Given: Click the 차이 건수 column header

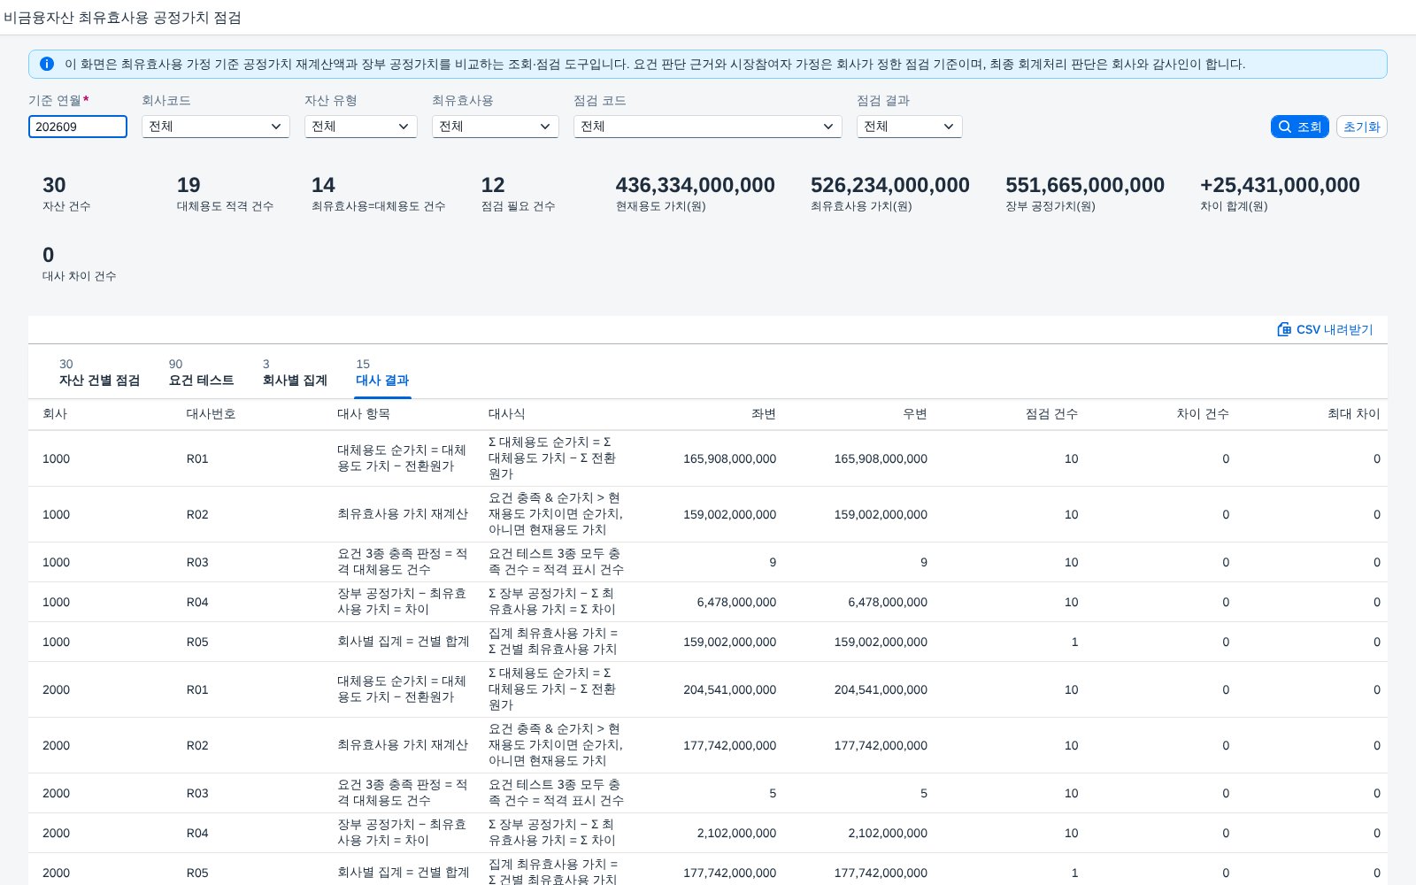Looking at the screenshot, I should click(1203, 413).
